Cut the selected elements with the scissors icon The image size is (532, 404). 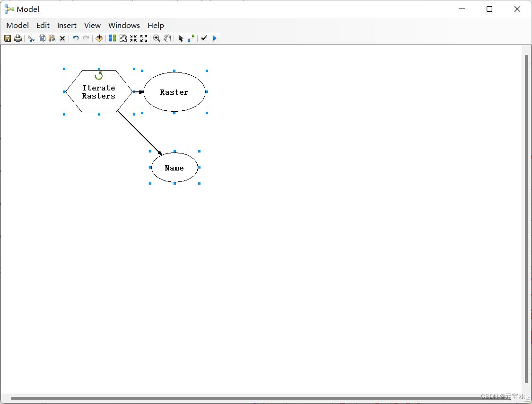[x=31, y=38]
